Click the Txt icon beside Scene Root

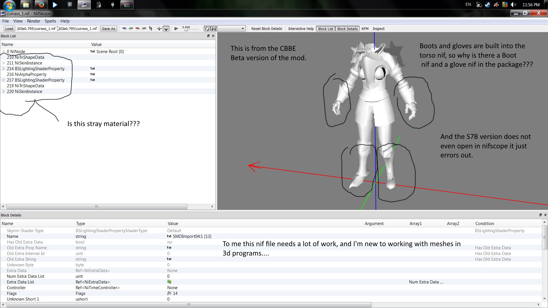click(92, 52)
